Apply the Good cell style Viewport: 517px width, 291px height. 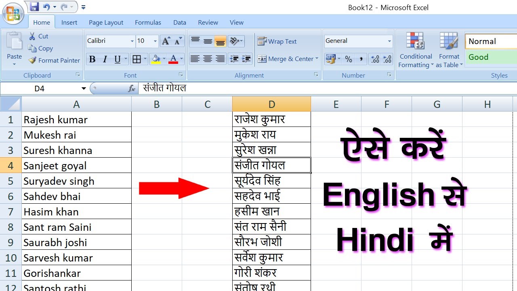(491, 57)
